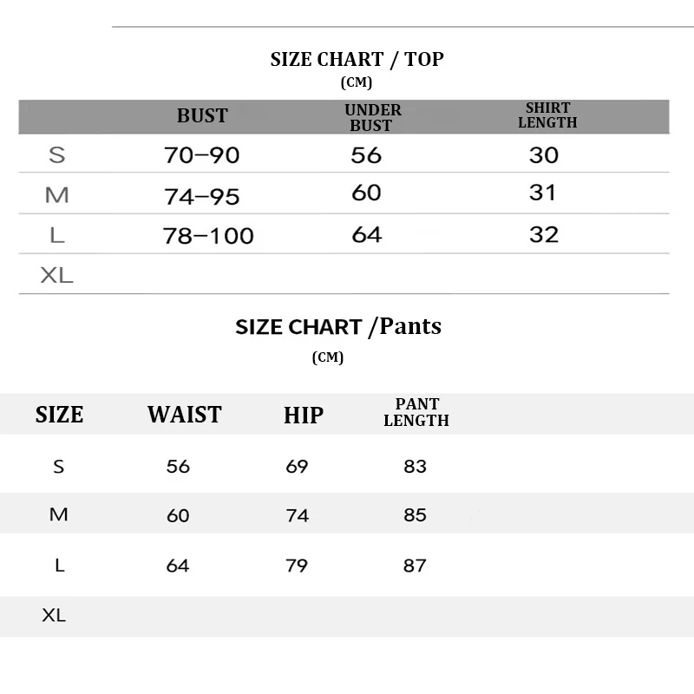Click the SIZE CHART / Pants title
This screenshot has height=694, width=694.
click(x=338, y=327)
